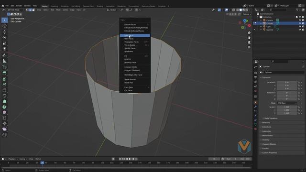
Task: Select the Smooth tool
Action: [x=4, y=112]
